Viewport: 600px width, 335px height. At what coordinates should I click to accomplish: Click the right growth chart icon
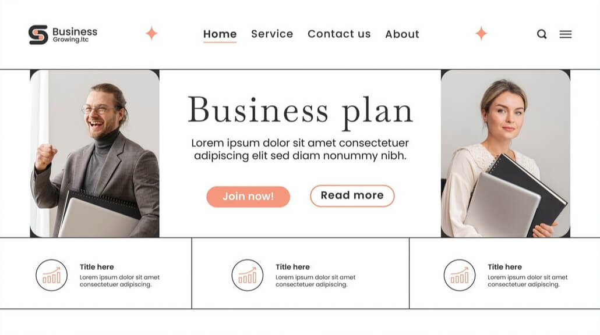pyautogui.click(x=460, y=275)
